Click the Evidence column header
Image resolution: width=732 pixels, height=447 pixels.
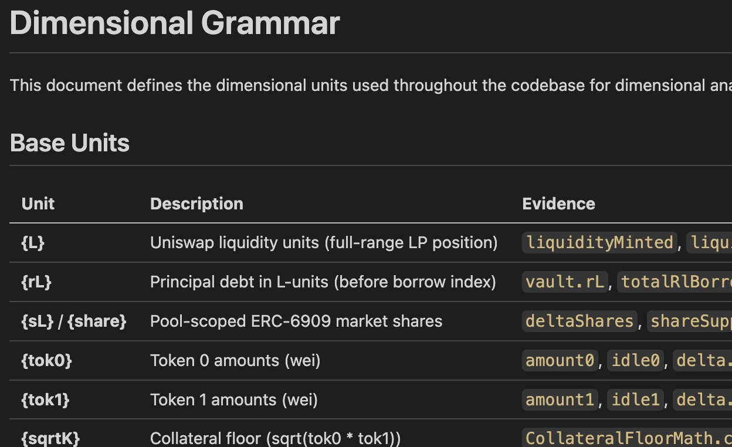[x=558, y=204]
